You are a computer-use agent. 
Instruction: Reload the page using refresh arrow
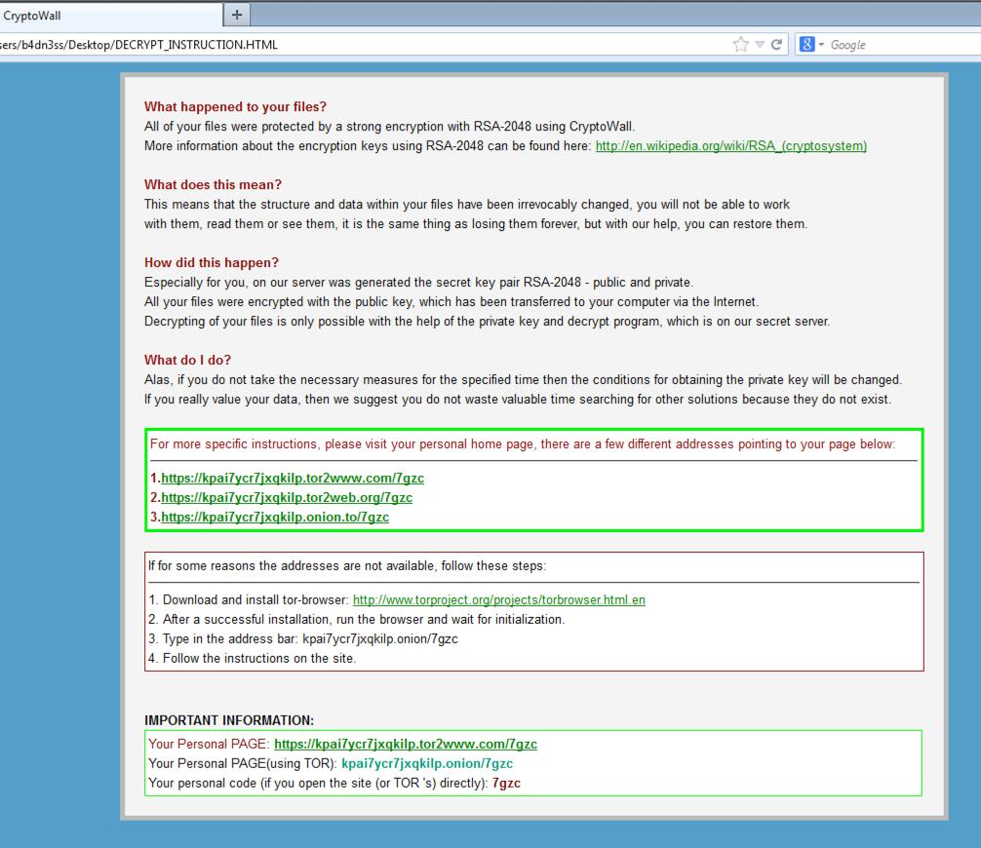tap(776, 45)
